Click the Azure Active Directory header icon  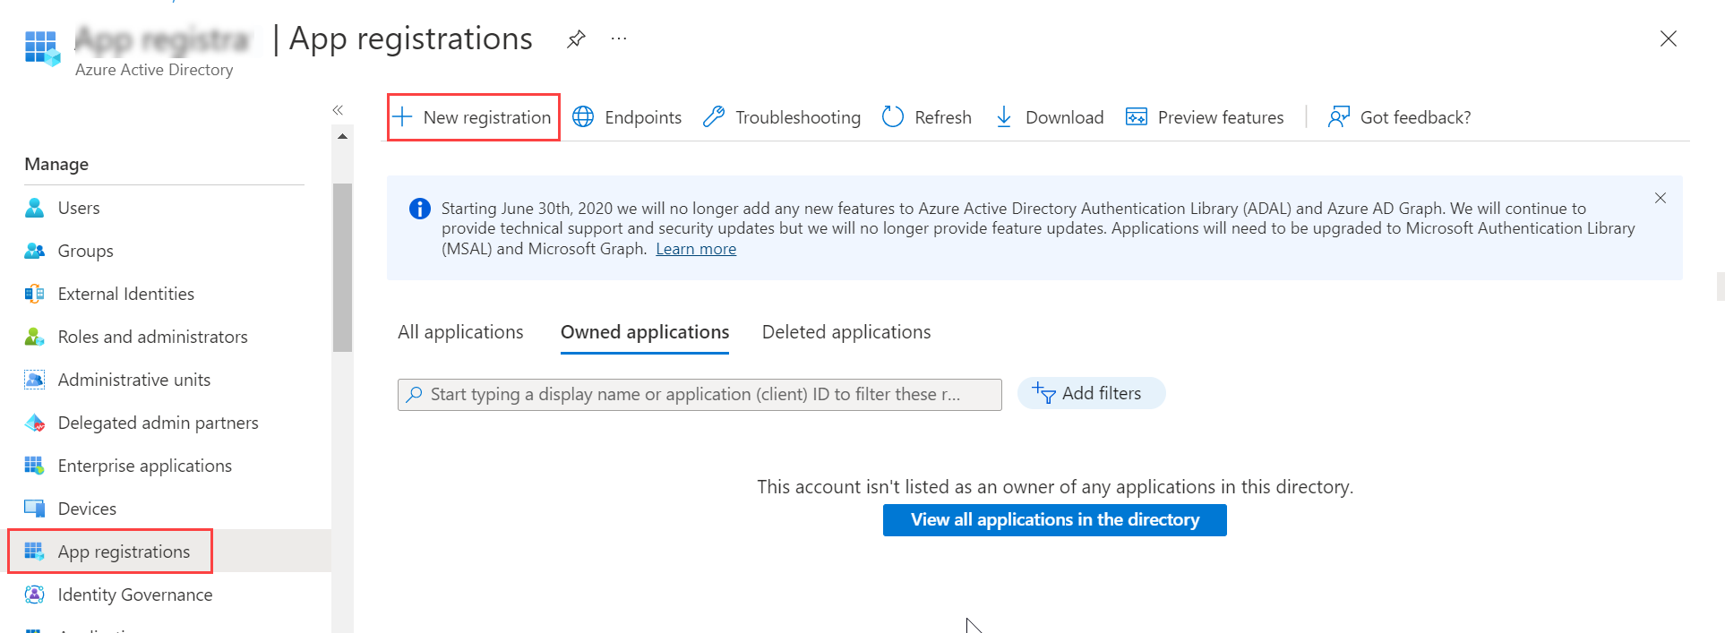coord(43,48)
